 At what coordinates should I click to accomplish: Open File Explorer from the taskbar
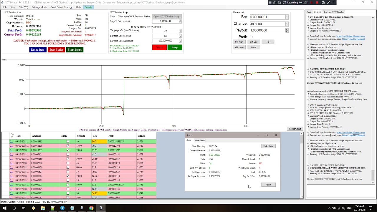pyautogui.click(x=43, y=208)
